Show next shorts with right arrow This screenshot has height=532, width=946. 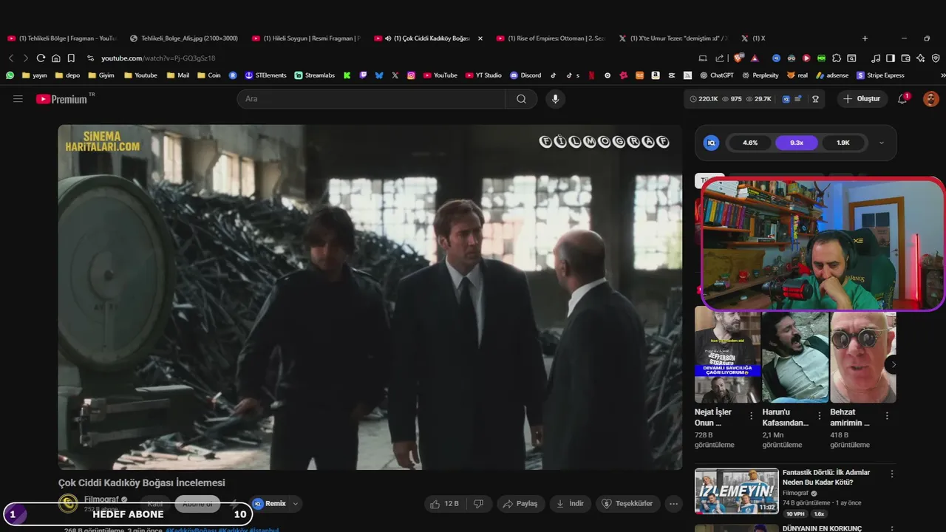click(x=893, y=364)
